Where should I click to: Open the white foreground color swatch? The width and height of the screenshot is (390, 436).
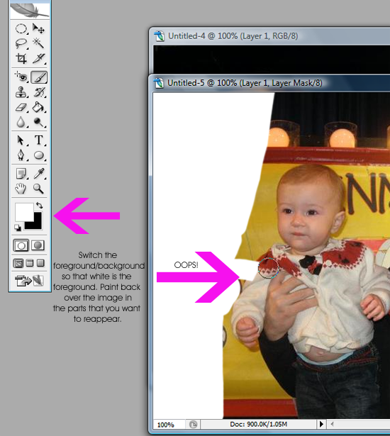click(24, 212)
